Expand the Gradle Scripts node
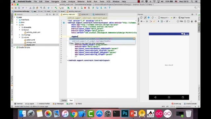Viewport: 211px width, 119px height. point(15,47)
